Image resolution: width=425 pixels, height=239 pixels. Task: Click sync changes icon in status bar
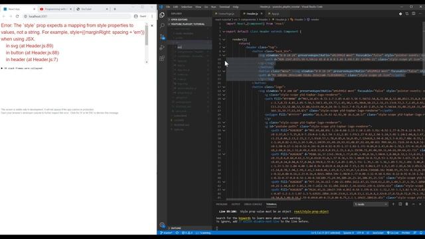coord(177,233)
